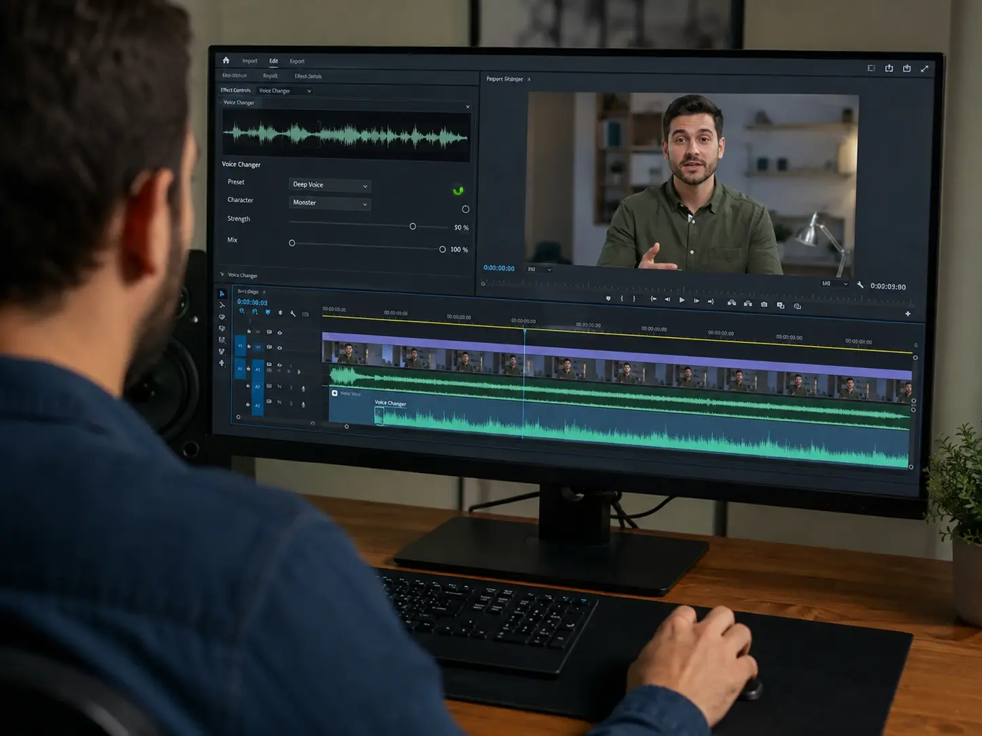Click the Mark In brace button
This screenshot has width=982, height=736.
coord(622,298)
